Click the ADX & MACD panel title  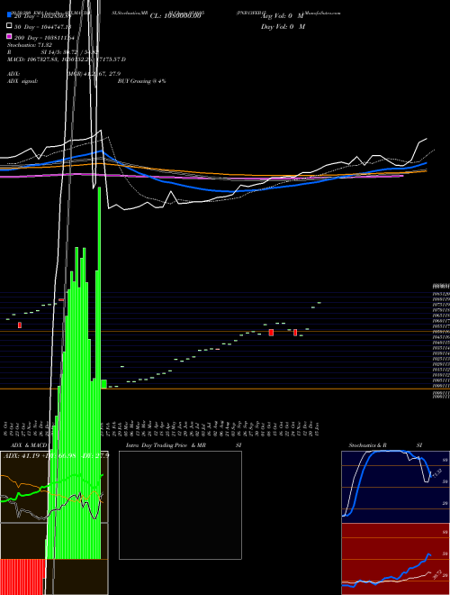point(29,445)
